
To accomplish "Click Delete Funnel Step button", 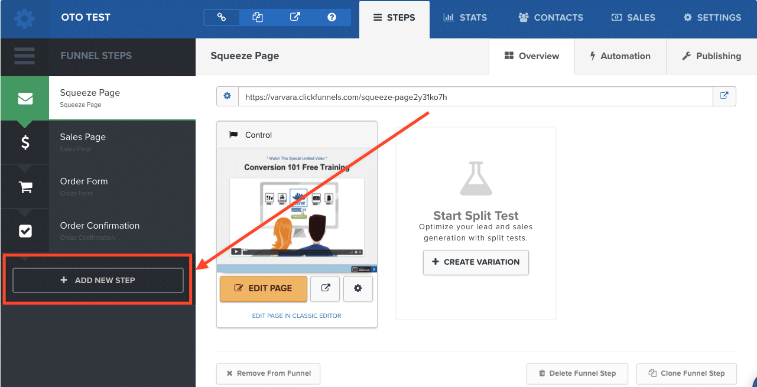I will [577, 373].
